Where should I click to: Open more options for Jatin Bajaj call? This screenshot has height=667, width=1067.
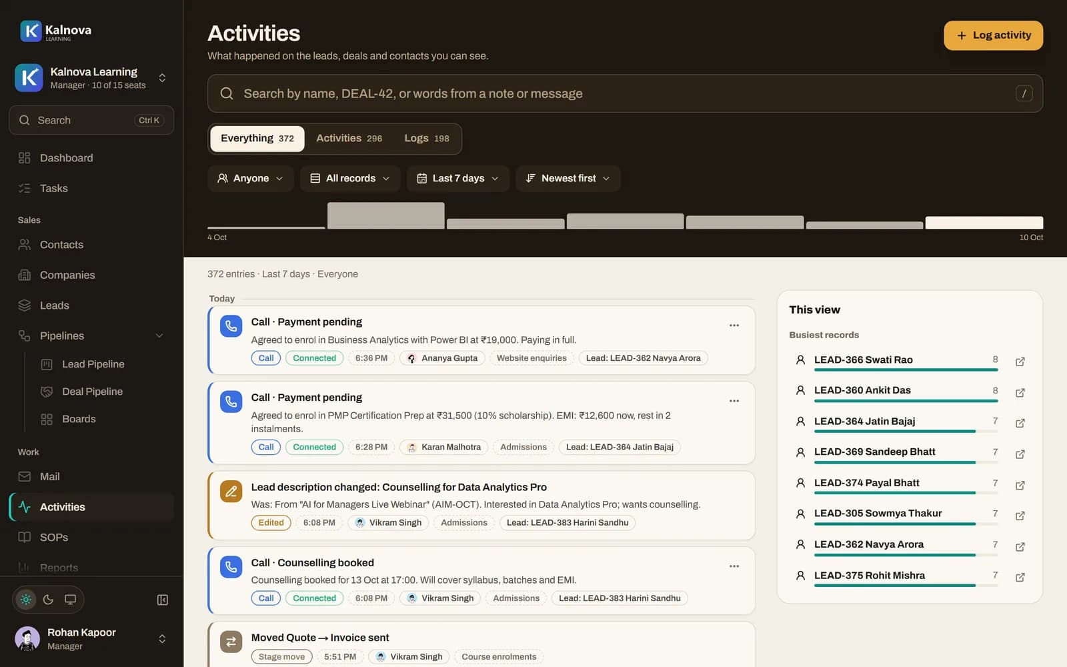click(x=734, y=401)
